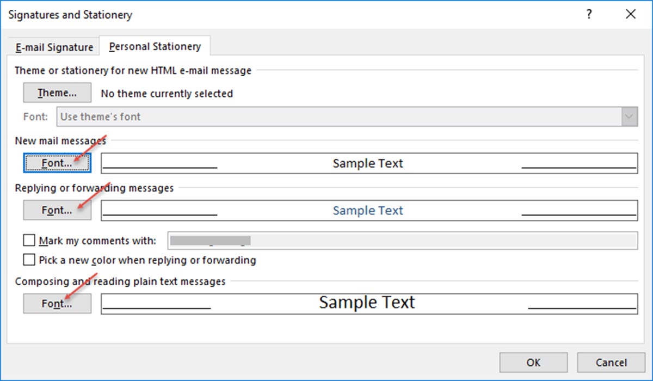Dismiss the dialog using Cancel
Viewport: 653px width, 381px height.
point(611,362)
